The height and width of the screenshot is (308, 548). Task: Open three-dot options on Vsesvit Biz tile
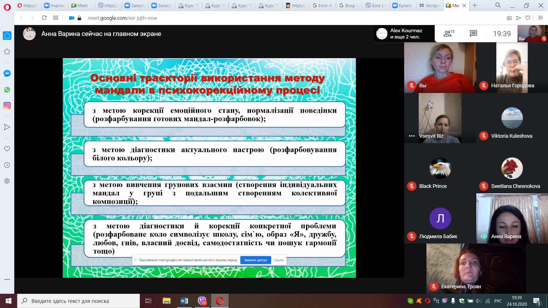pos(412,136)
